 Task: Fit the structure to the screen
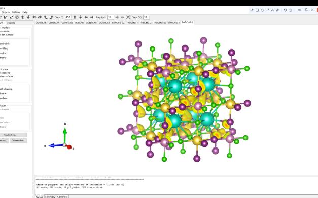click(x=128, y=17)
